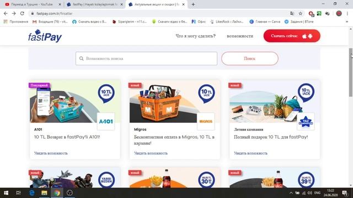Screen dimensions: 353x198
Task: Close the active promotions tab
Action: (x=183, y=4)
